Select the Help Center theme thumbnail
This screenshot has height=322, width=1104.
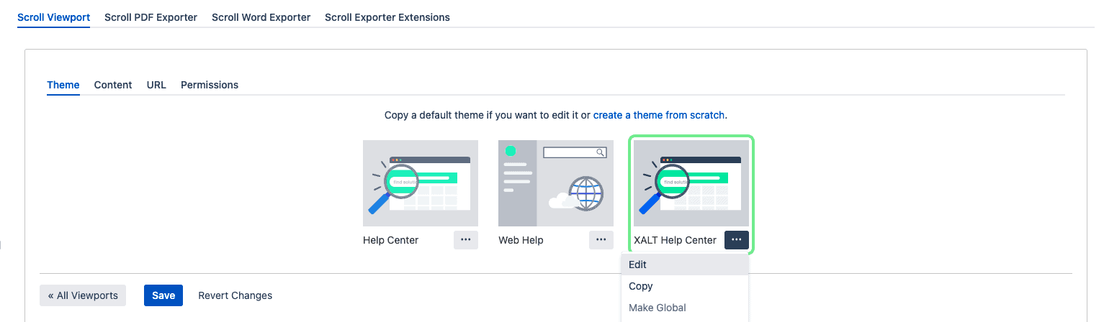421,183
